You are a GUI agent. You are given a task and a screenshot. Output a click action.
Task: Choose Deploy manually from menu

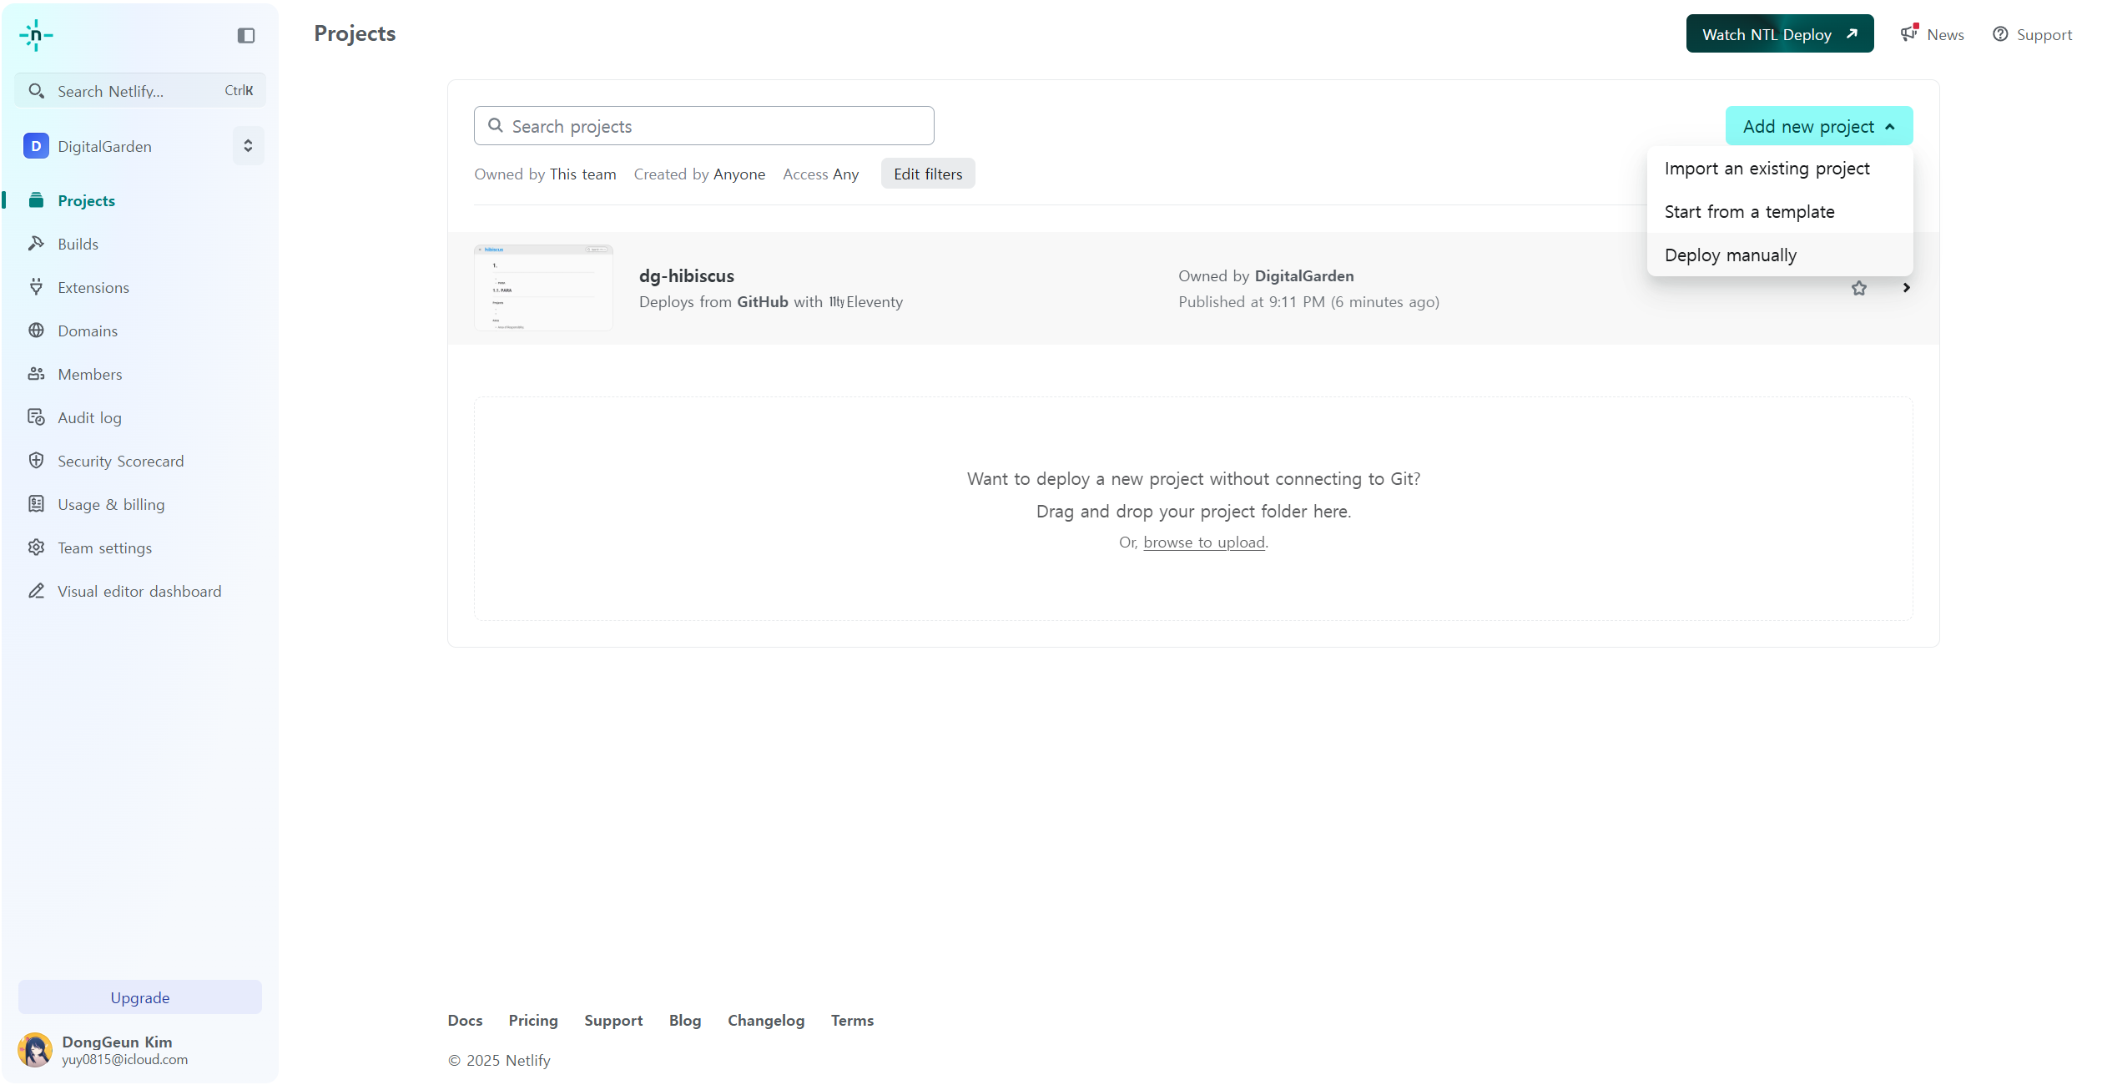click(x=1730, y=255)
